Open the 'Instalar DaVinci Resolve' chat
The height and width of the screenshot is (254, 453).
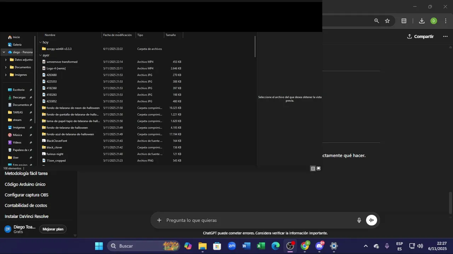point(27,216)
